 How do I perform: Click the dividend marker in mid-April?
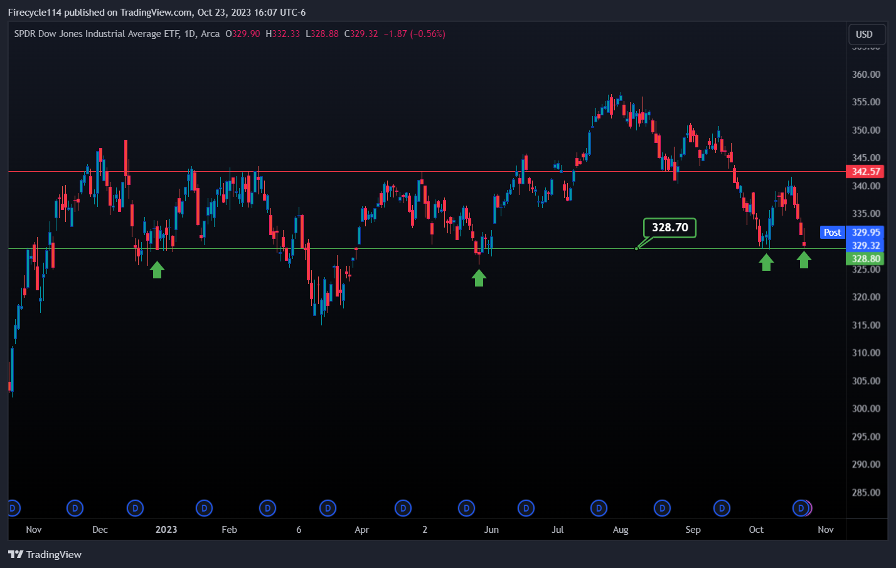point(403,508)
